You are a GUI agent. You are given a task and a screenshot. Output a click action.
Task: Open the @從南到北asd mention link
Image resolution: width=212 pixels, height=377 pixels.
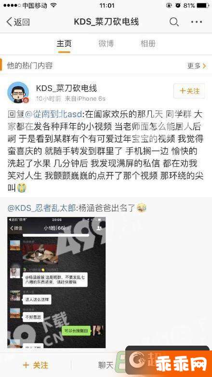point(53,114)
